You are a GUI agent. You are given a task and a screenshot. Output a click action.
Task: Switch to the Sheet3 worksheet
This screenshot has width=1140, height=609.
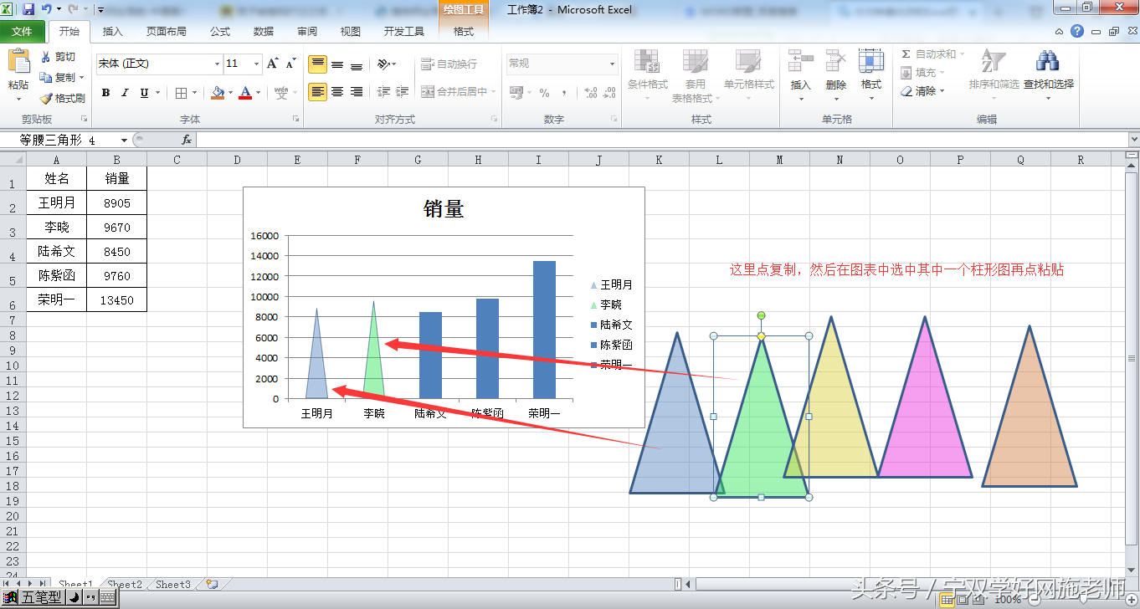click(x=173, y=585)
